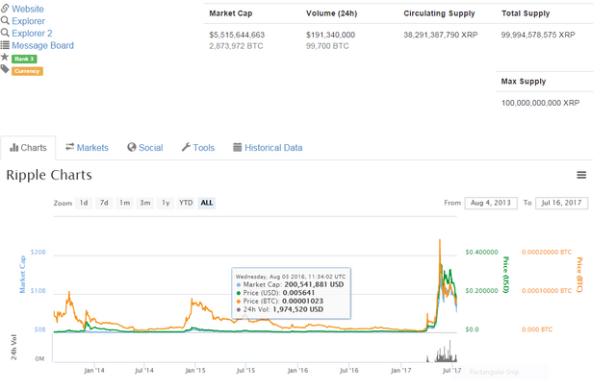The height and width of the screenshot is (389, 616).
Task: Set chart zoom to 7d
Action: pos(104,203)
